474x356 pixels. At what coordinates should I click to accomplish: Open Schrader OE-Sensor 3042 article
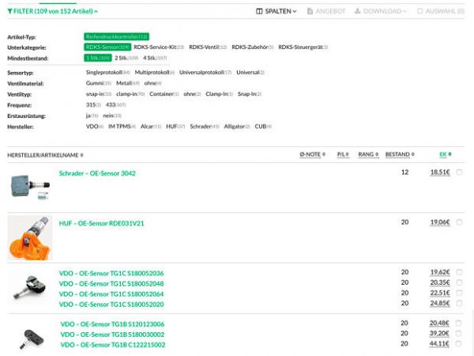tap(97, 173)
